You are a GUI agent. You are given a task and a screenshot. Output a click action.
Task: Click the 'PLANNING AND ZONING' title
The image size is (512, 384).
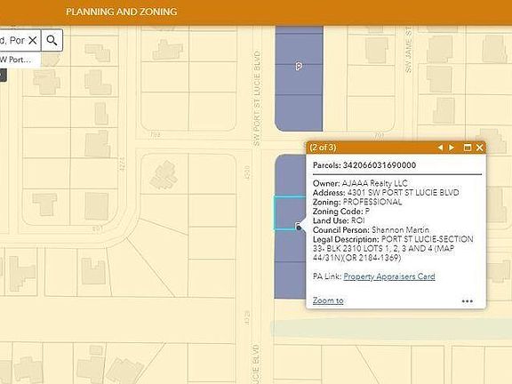click(122, 12)
